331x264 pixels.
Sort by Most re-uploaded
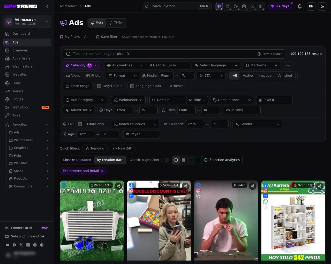[77, 160]
